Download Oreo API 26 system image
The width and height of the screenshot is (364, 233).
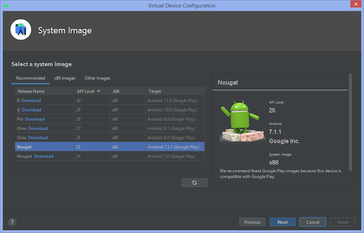(x=38, y=137)
